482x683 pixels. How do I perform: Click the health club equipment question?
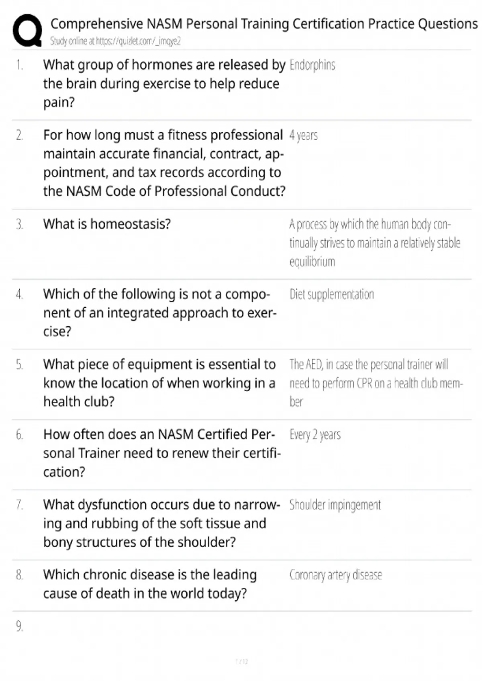159,383
